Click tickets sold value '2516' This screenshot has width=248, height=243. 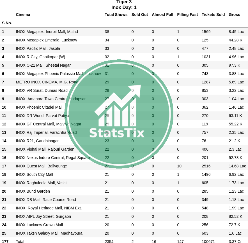206,166
